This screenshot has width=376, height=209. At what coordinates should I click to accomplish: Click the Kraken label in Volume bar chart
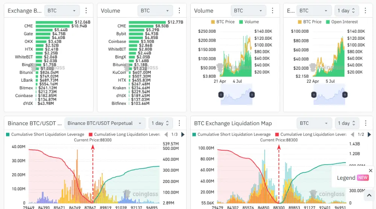coord(120,88)
